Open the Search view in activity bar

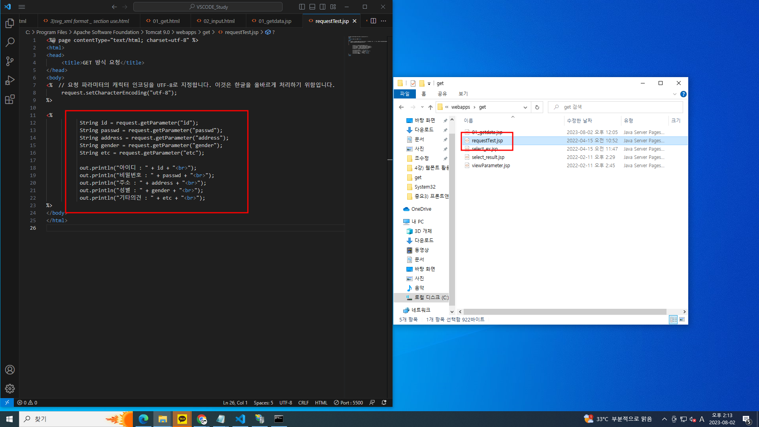[x=10, y=42]
